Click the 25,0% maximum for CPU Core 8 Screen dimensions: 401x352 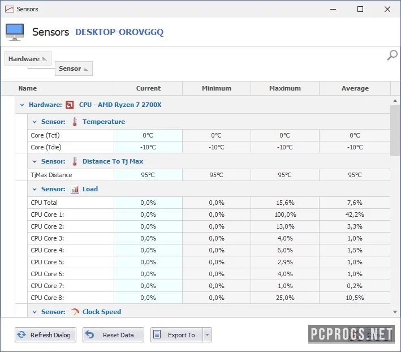click(285, 298)
